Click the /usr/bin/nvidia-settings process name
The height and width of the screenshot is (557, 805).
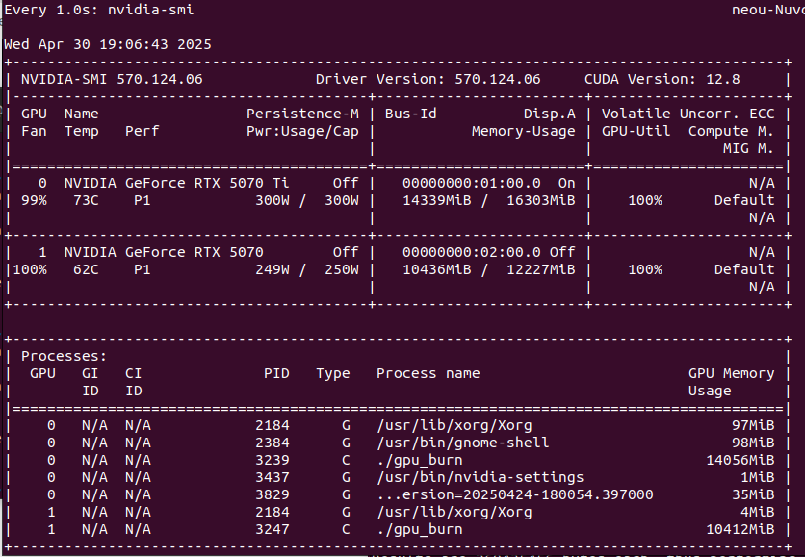pyautogui.click(x=480, y=477)
